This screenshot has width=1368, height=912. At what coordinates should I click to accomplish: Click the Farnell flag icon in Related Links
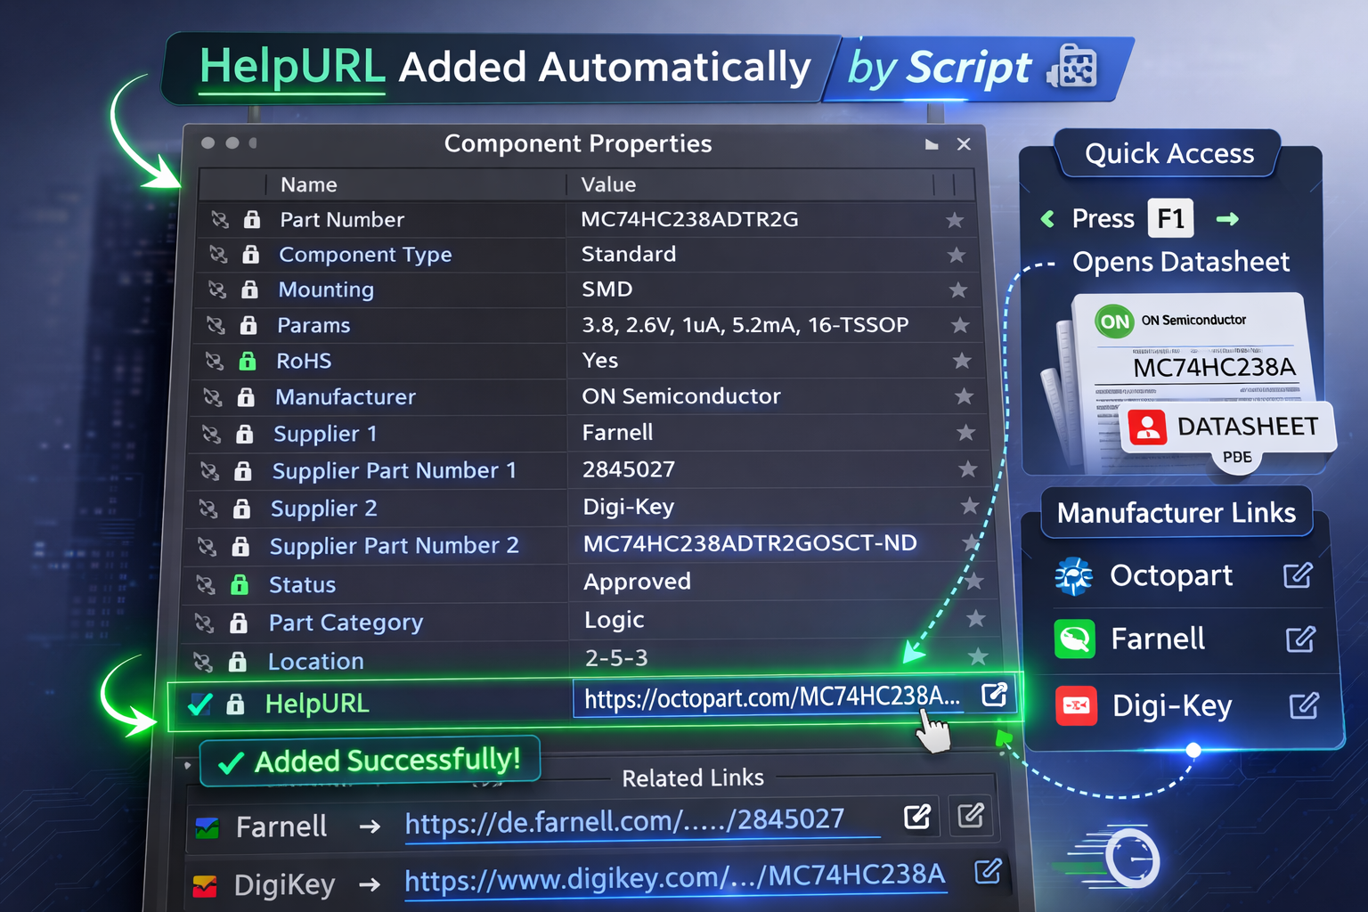207,828
